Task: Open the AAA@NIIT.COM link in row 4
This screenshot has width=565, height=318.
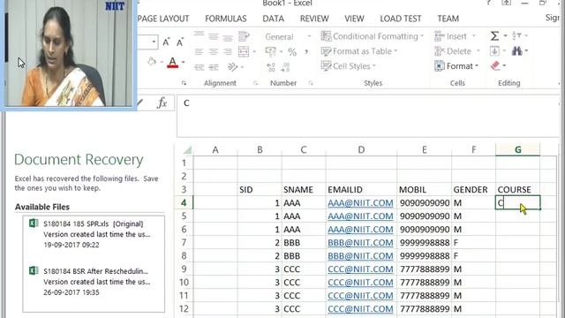Action: click(360, 202)
